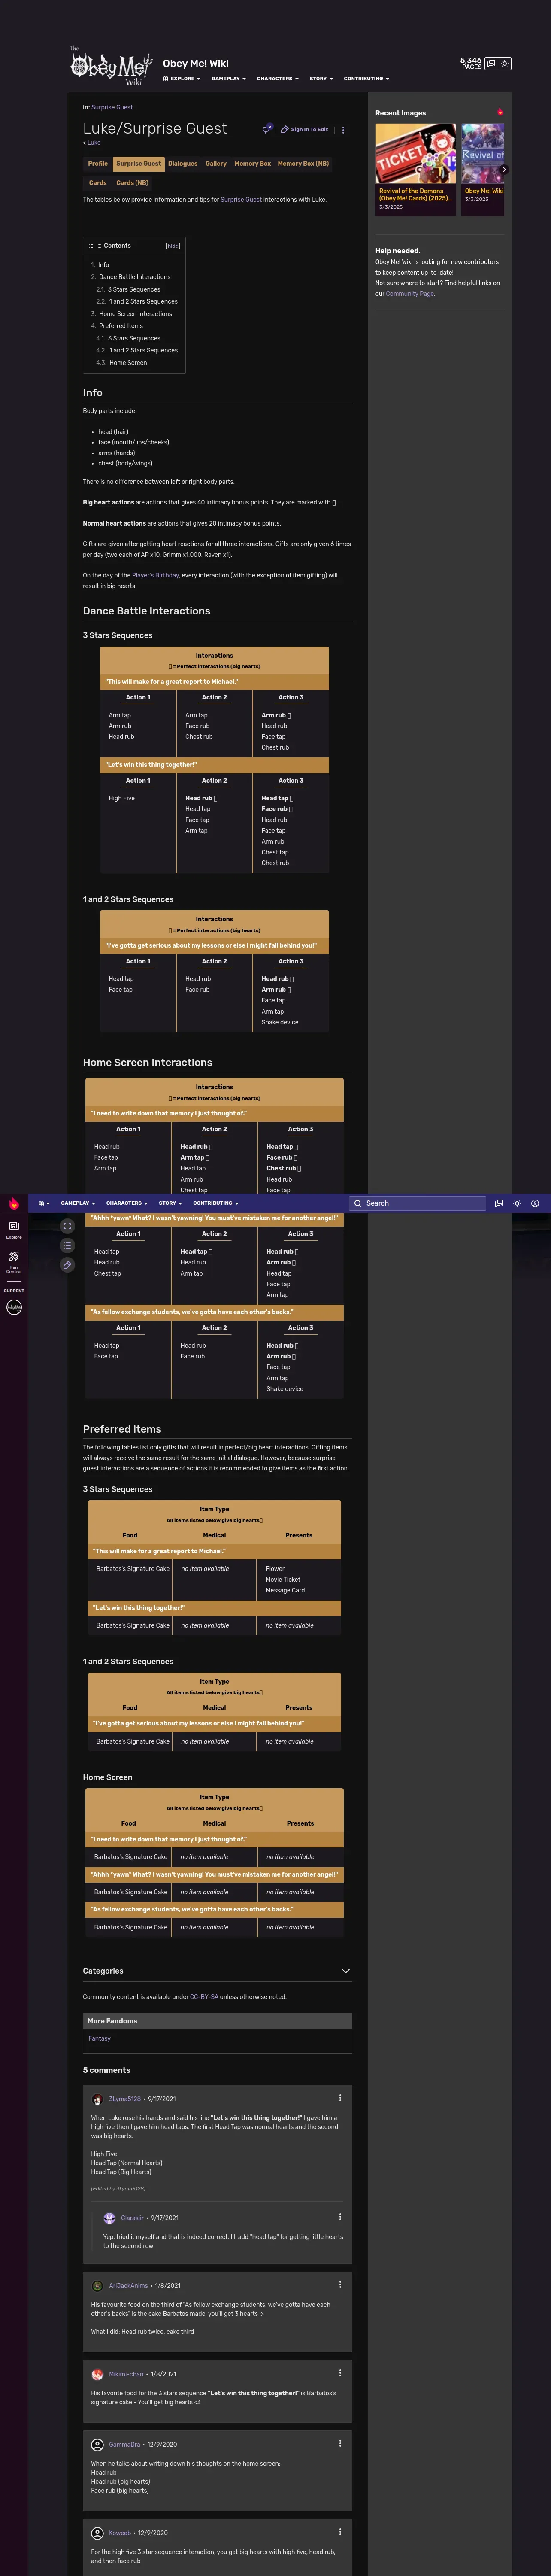Select the Surprise Guest tab
Viewport: 551px width, 2576px height.
click(138, 163)
